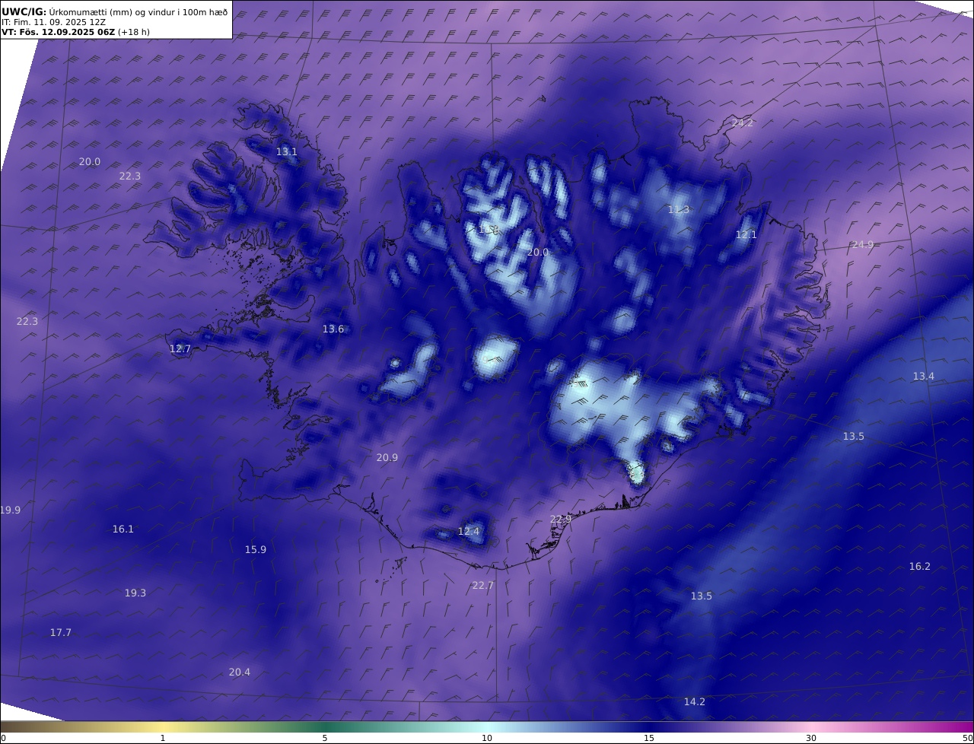The image size is (974, 744).
Task: Click the 13.6 value in west Iceland
Action: click(333, 329)
